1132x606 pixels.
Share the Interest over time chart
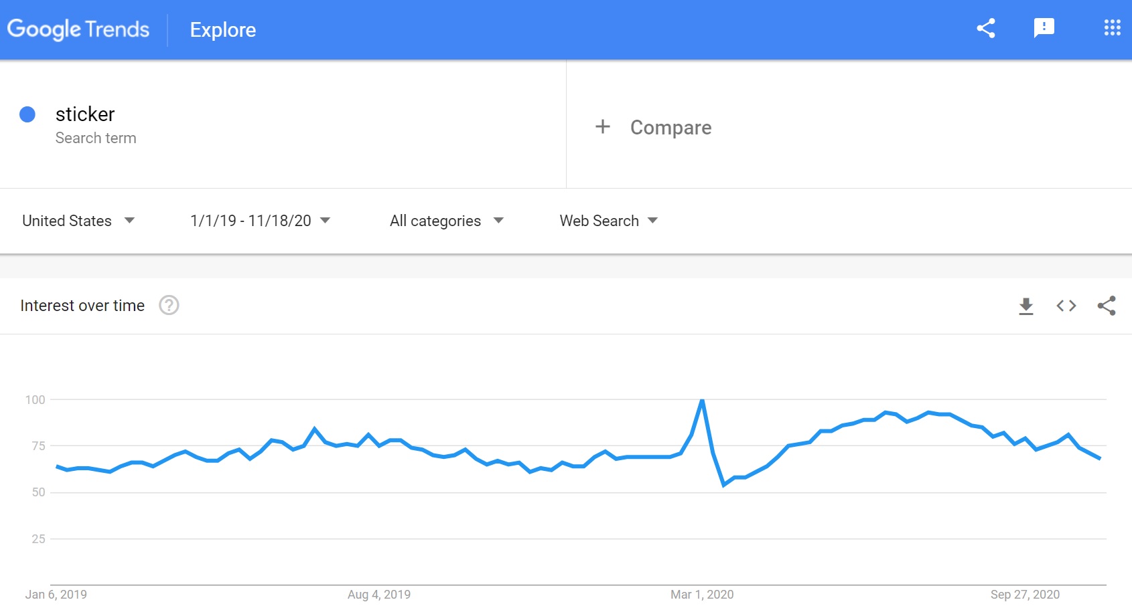click(1107, 306)
